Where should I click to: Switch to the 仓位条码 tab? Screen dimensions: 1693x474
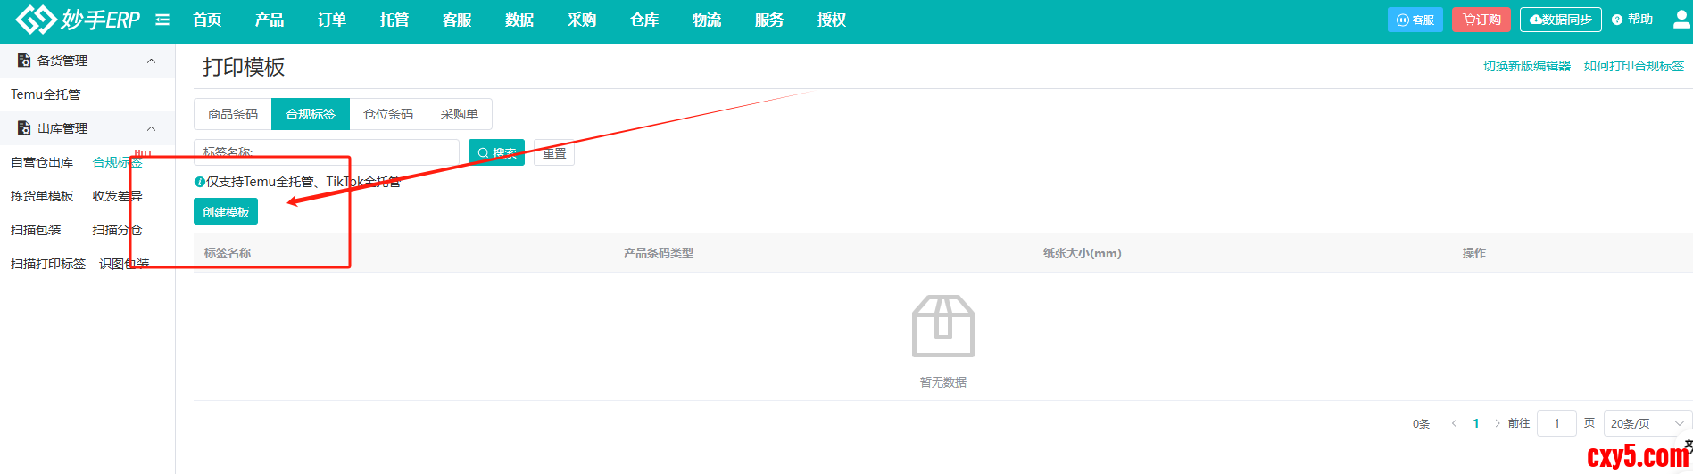pos(388,114)
